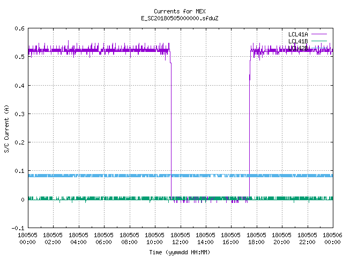Click the chart title 'Currents for MEX'

point(180,11)
